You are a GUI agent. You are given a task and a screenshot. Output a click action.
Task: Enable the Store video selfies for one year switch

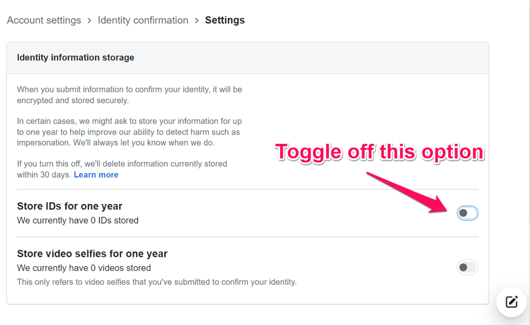(x=467, y=267)
